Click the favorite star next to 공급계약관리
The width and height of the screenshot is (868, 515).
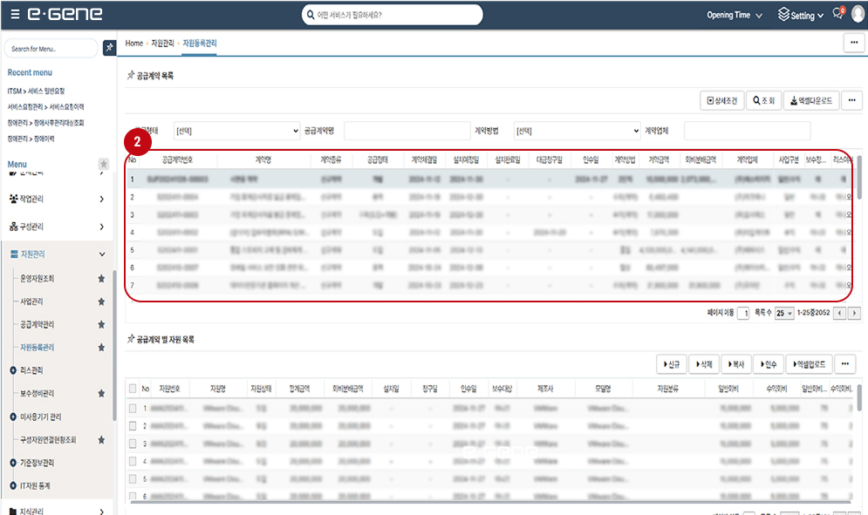pyautogui.click(x=101, y=324)
